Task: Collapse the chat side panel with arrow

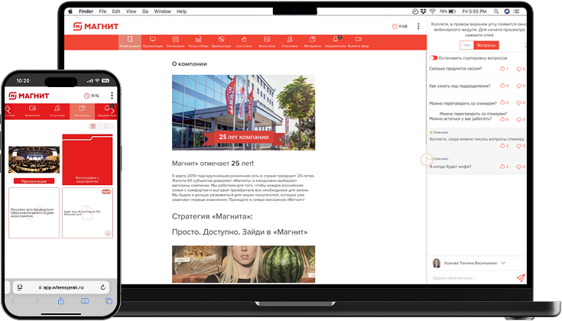Action: [426, 159]
